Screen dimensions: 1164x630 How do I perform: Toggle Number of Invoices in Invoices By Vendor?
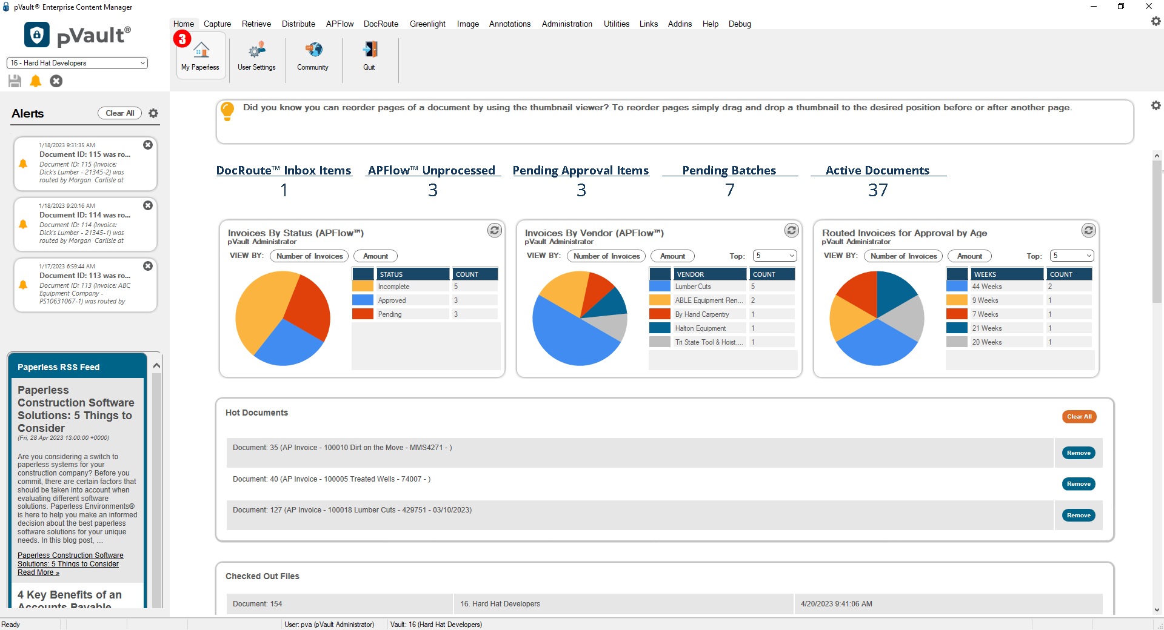[606, 256]
